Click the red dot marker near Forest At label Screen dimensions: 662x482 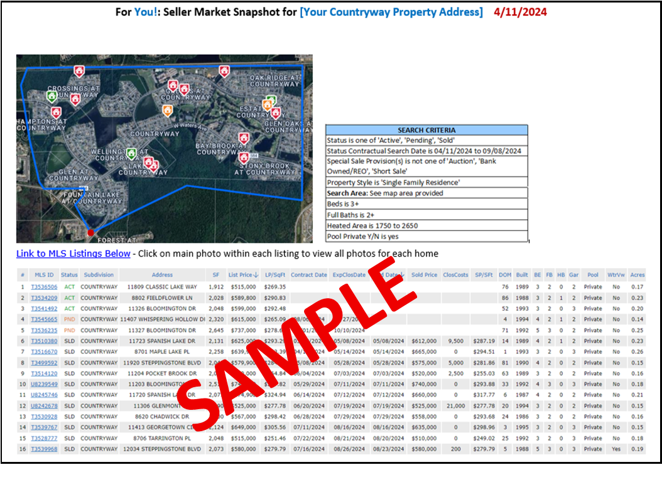[x=90, y=233]
